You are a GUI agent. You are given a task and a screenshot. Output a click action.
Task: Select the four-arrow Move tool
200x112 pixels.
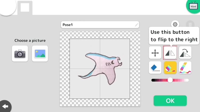click(x=155, y=53)
